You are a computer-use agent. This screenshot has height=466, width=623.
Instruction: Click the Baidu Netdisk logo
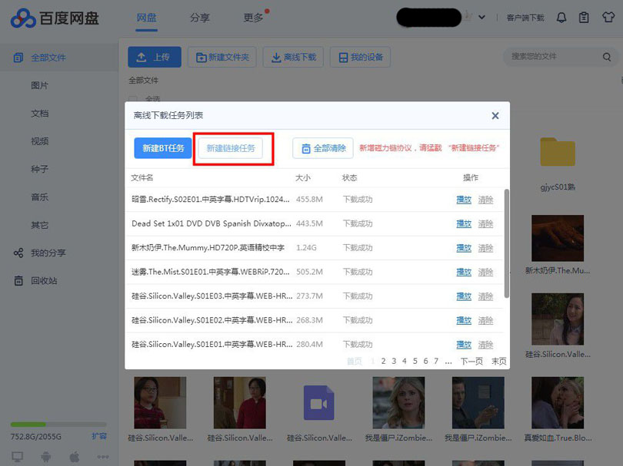(x=55, y=18)
